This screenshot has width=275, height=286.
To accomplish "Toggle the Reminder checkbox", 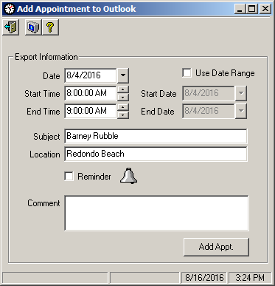I will (x=69, y=177).
